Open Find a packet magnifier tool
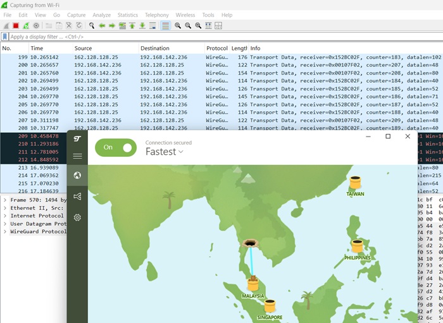This screenshot has height=323, width=443. pyautogui.click(x=92, y=26)
